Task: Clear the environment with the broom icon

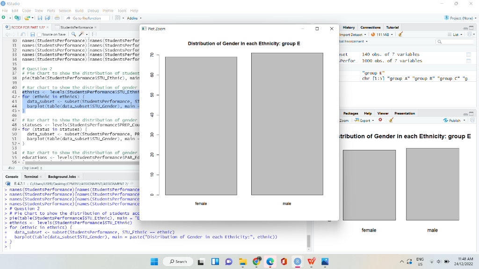Action: (400, 35)
